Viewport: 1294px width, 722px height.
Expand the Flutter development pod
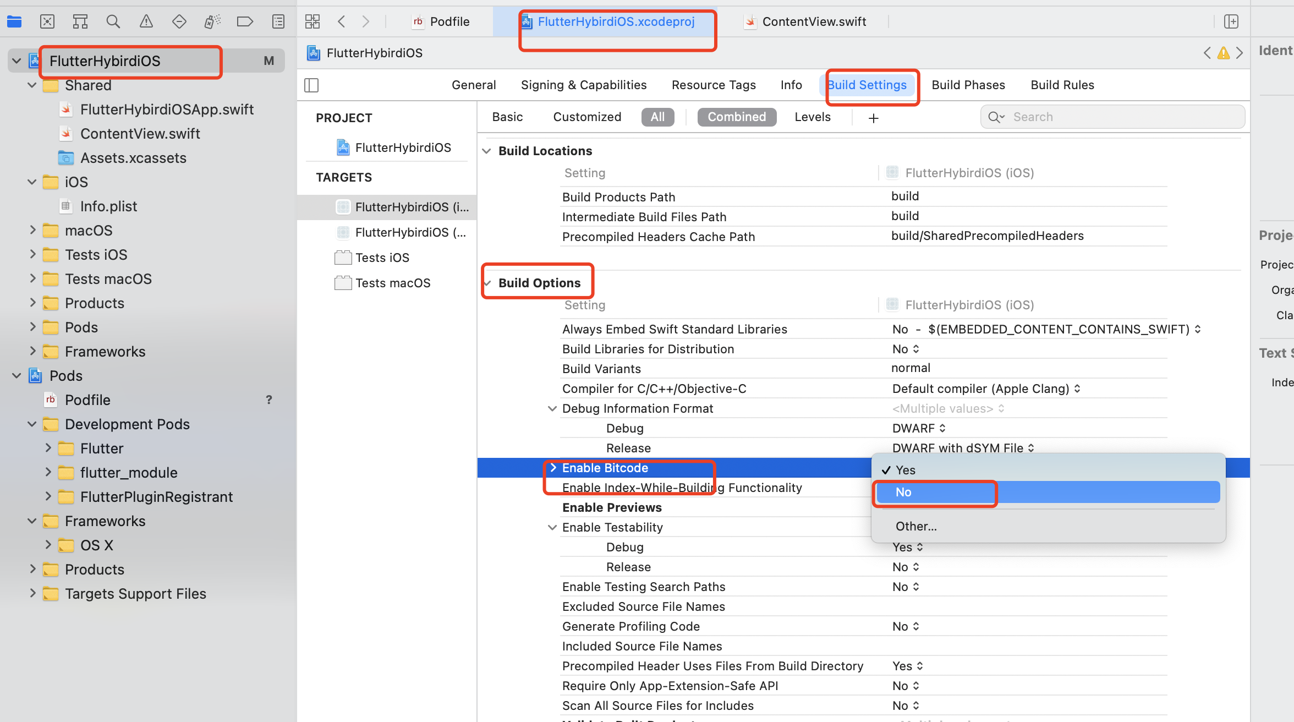pyautogui.click(x=48, y=448)
